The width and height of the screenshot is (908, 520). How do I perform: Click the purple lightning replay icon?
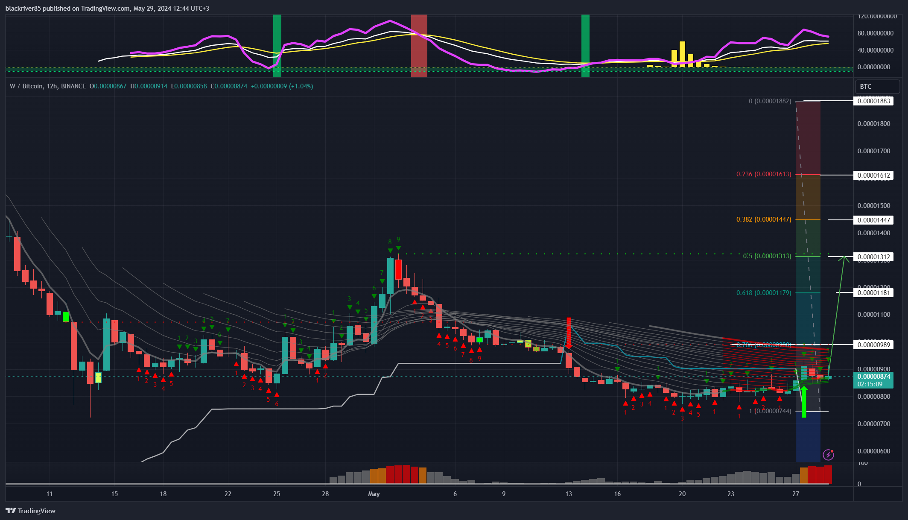click(828, 455)
